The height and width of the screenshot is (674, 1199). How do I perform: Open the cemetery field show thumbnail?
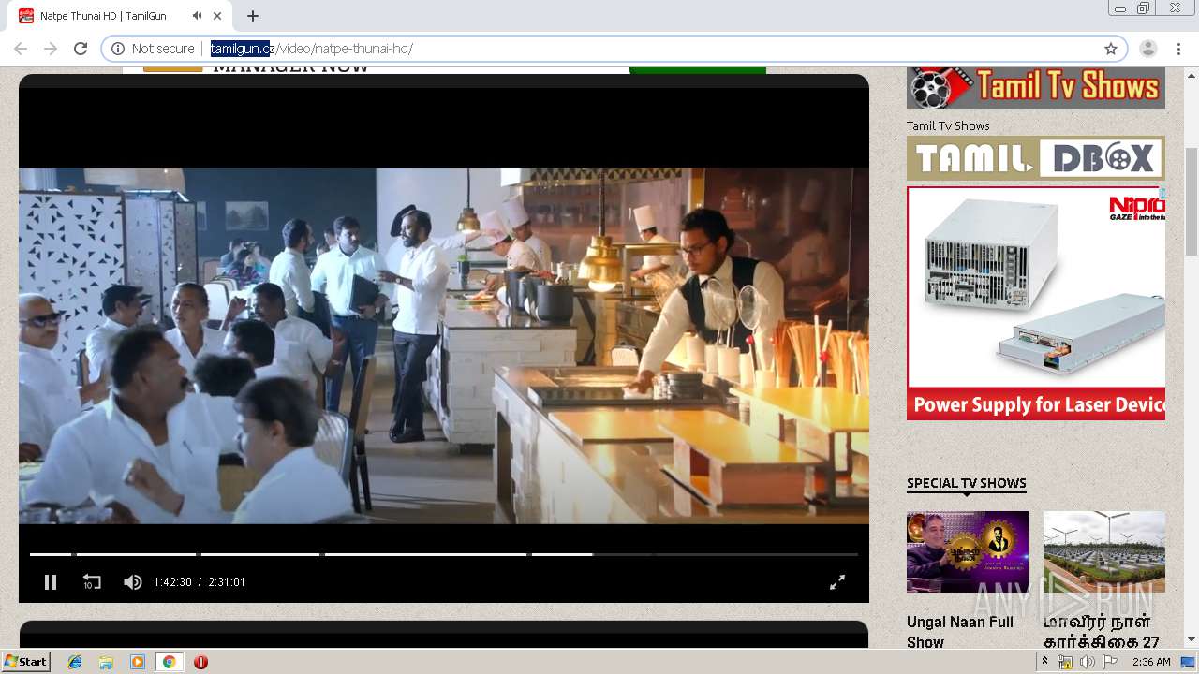pos(1104,551)
